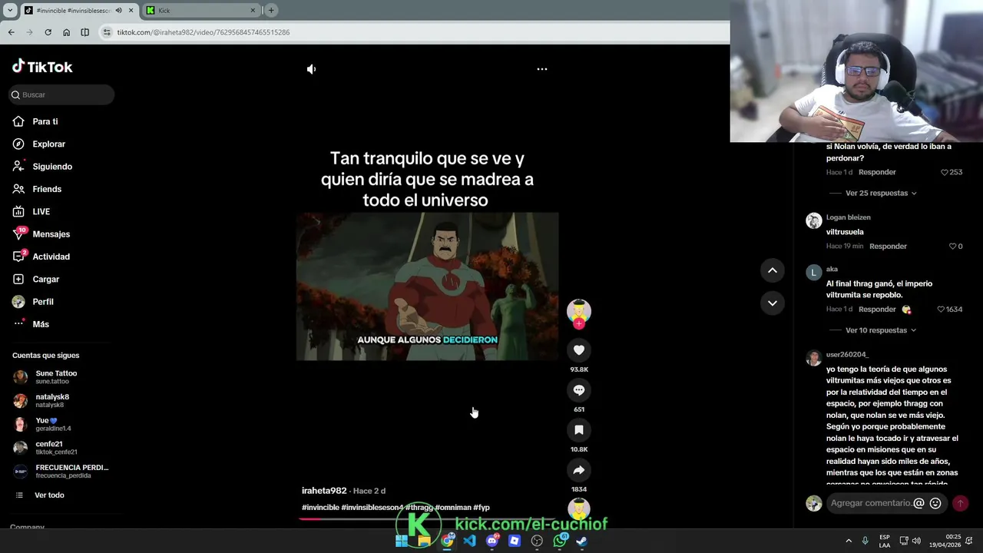Screen dimensions: 983x553
Task: Open site information icon in address bar
Action: click(108, 32)
